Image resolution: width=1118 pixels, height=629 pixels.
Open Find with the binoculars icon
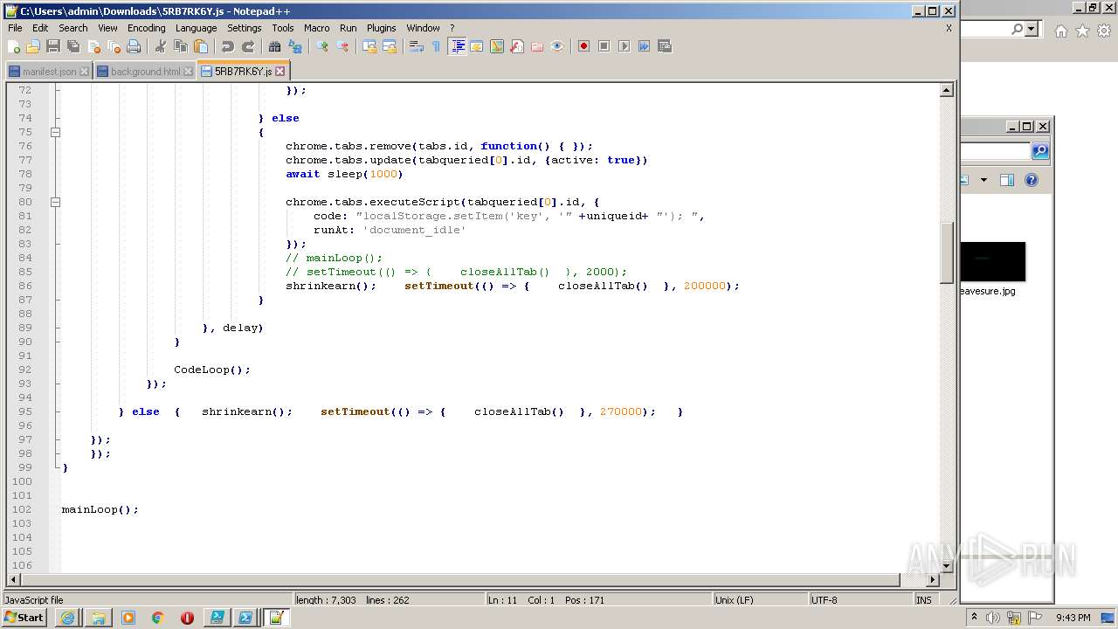[275, 46]
